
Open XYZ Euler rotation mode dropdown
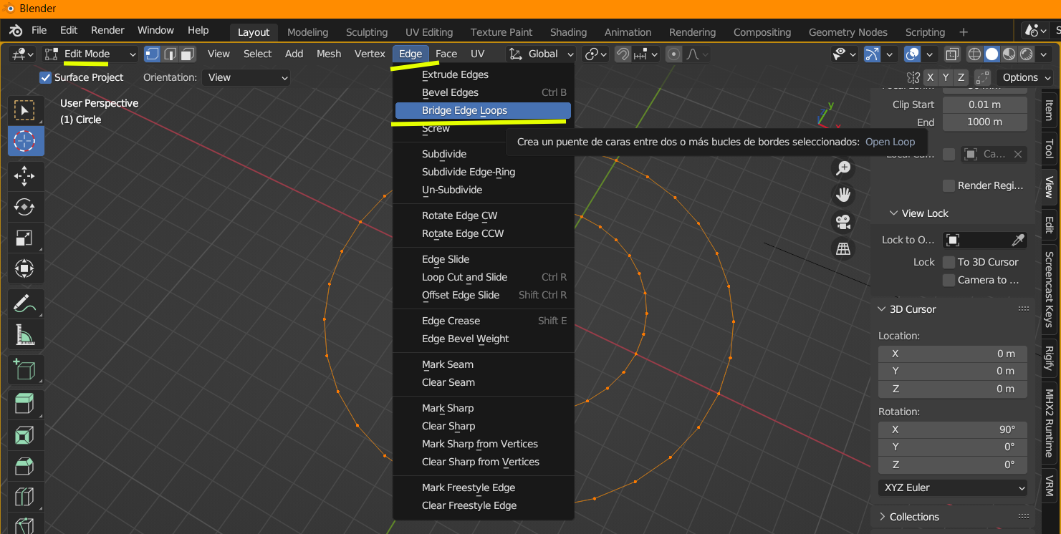tap(953, 487)
